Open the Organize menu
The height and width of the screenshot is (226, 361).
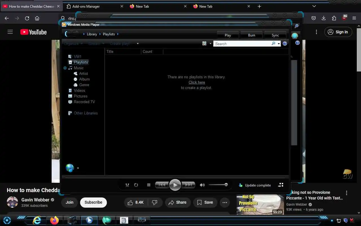73,44
